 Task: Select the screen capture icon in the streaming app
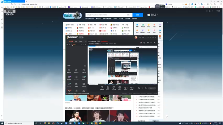tap(102, 88)
